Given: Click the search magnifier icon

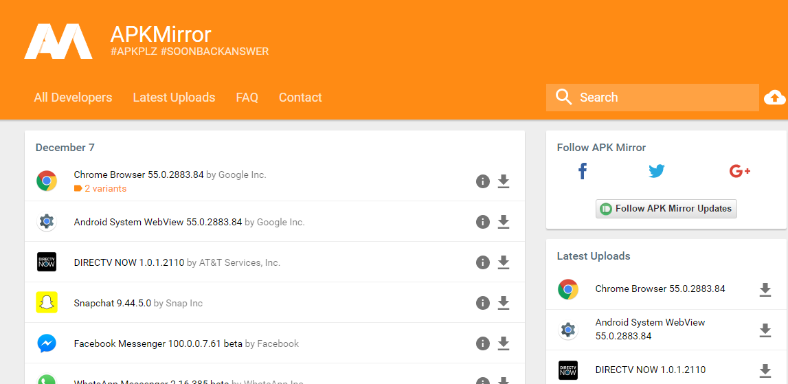Looking at the screenshot, I should [564, 97].
